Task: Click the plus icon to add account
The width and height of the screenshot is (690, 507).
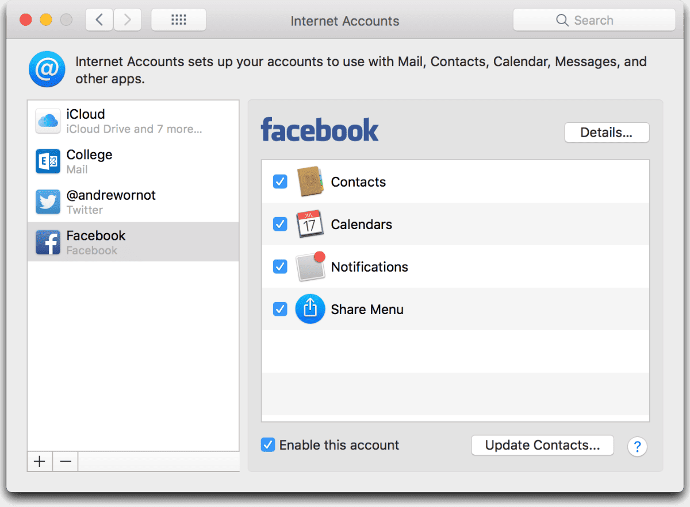Action: (40, 461)
